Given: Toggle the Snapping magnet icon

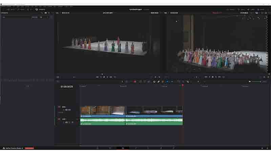Looking at the screenshot, I should [154, 82].
